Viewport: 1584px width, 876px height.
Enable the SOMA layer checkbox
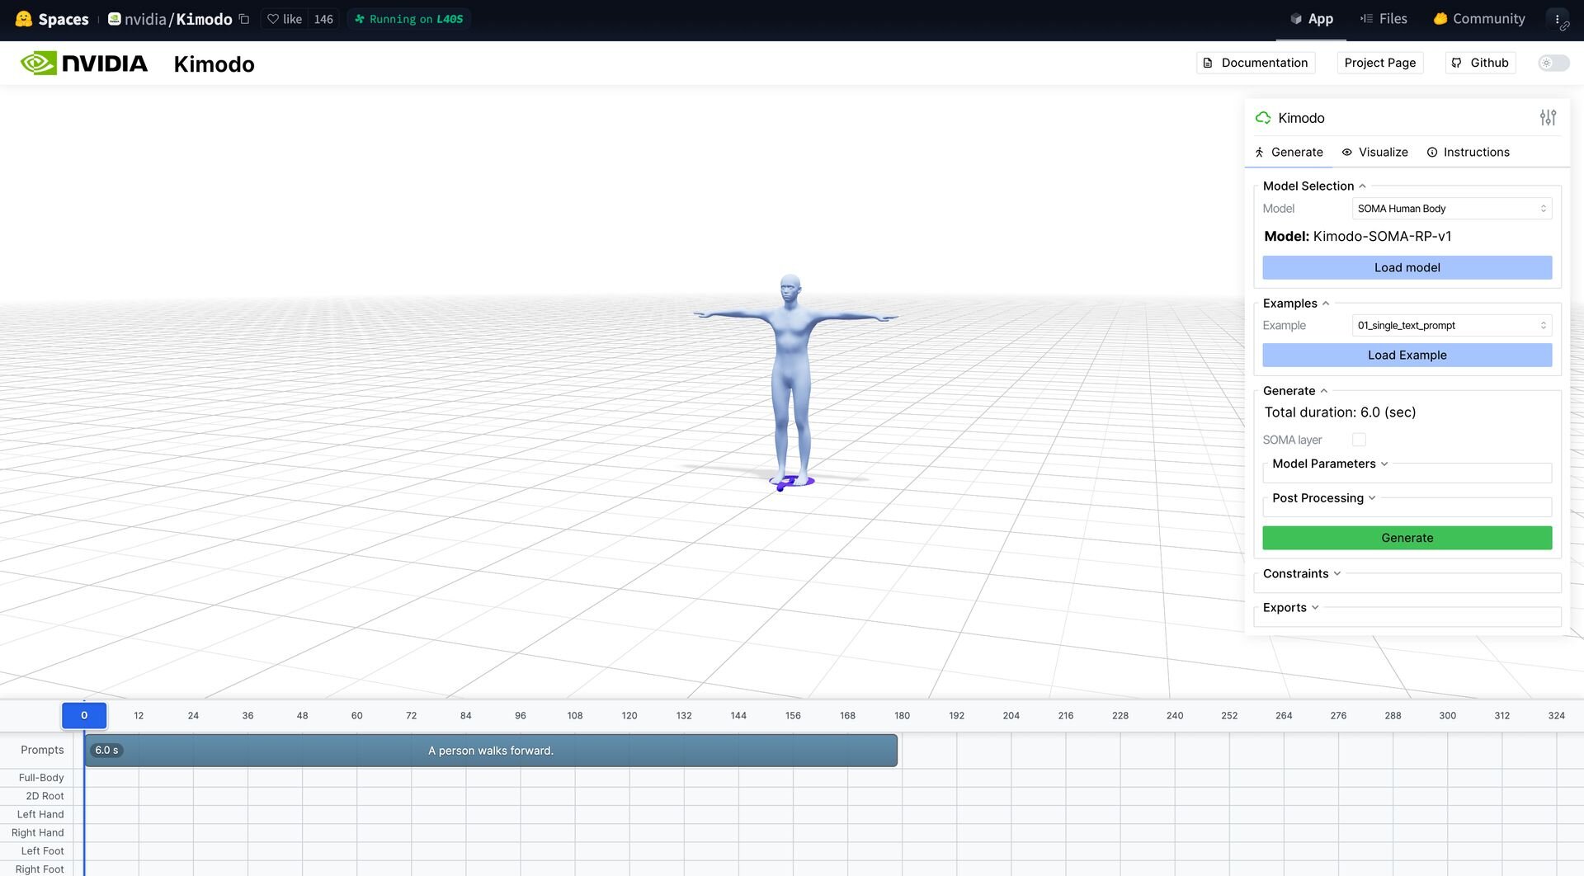coord(1359,440)
